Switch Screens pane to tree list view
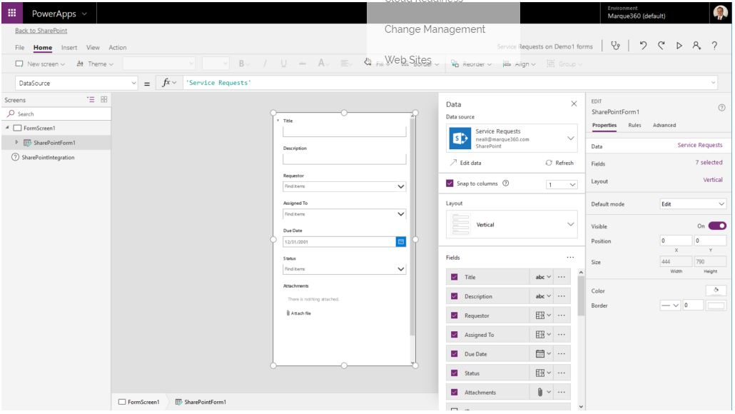The image size is (735, 414). click(91, 99)
